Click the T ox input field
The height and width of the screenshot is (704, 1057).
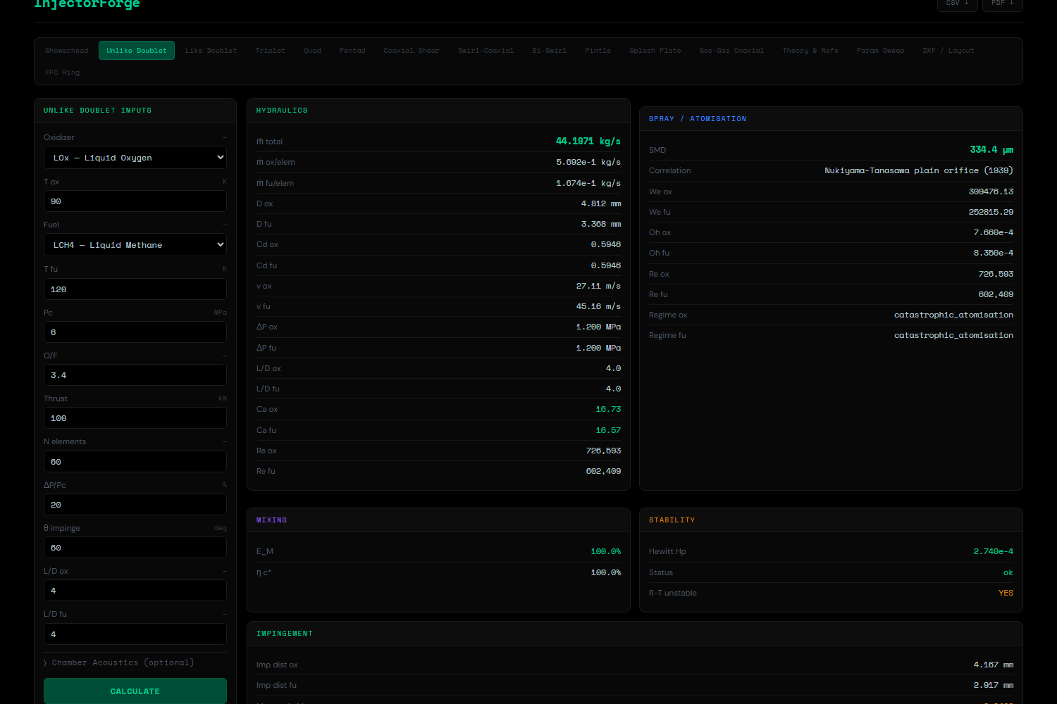(x=135, y=201)
